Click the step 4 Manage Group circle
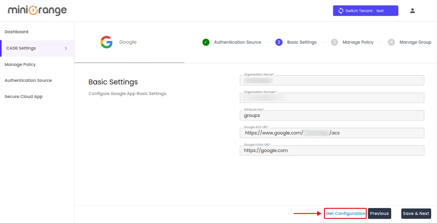 [391, 42]
